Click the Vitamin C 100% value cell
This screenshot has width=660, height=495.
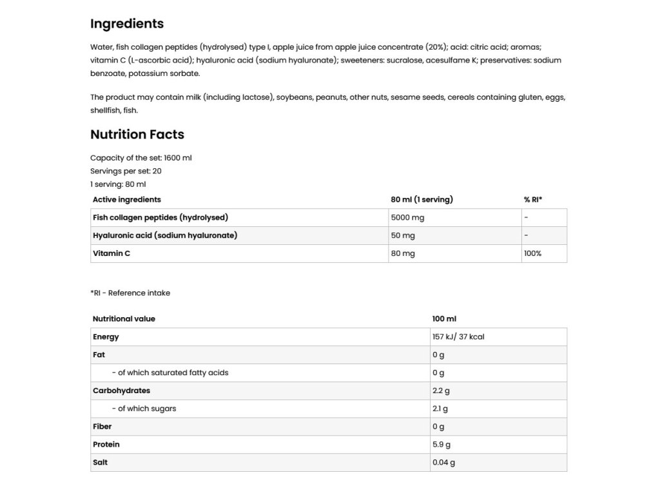(533, 254)
